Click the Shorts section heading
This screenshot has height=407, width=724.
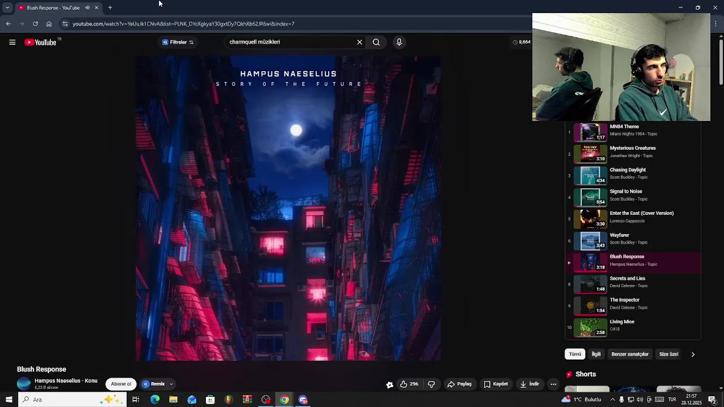585,374
